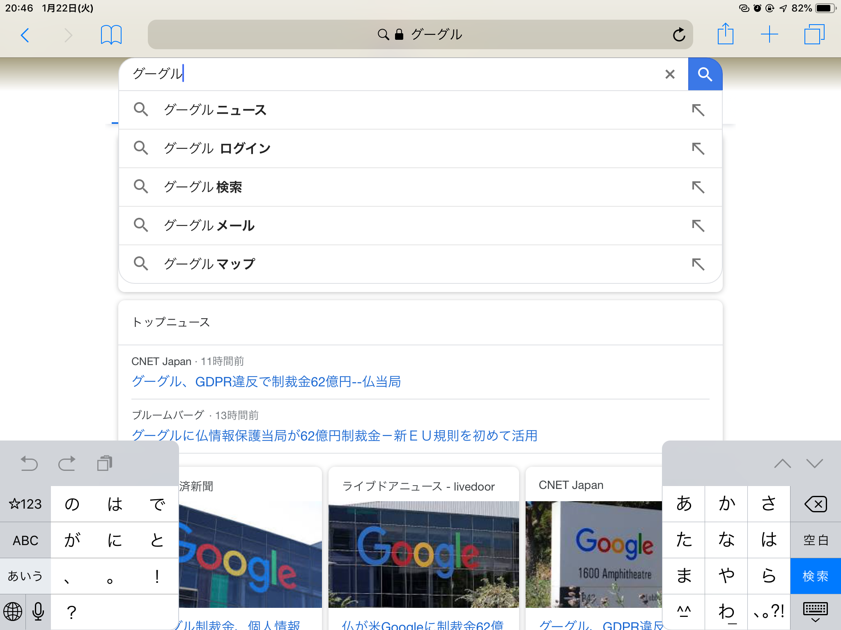Viewport: 841px width, 630px height.
Task: Open the share sheet icon
Action: [x=725, y=34]
